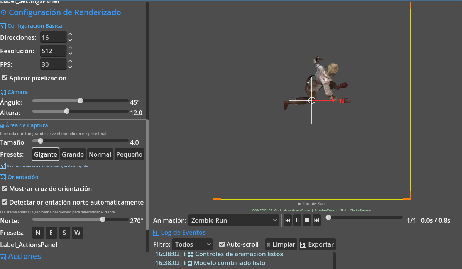
Task: Set north preset to S
Action: 64,233
